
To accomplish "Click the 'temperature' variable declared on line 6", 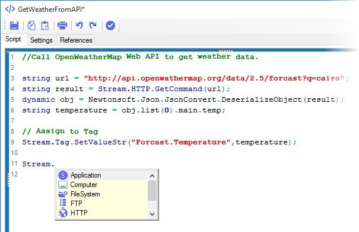I will pyautogui.click(x=81, y=110).
